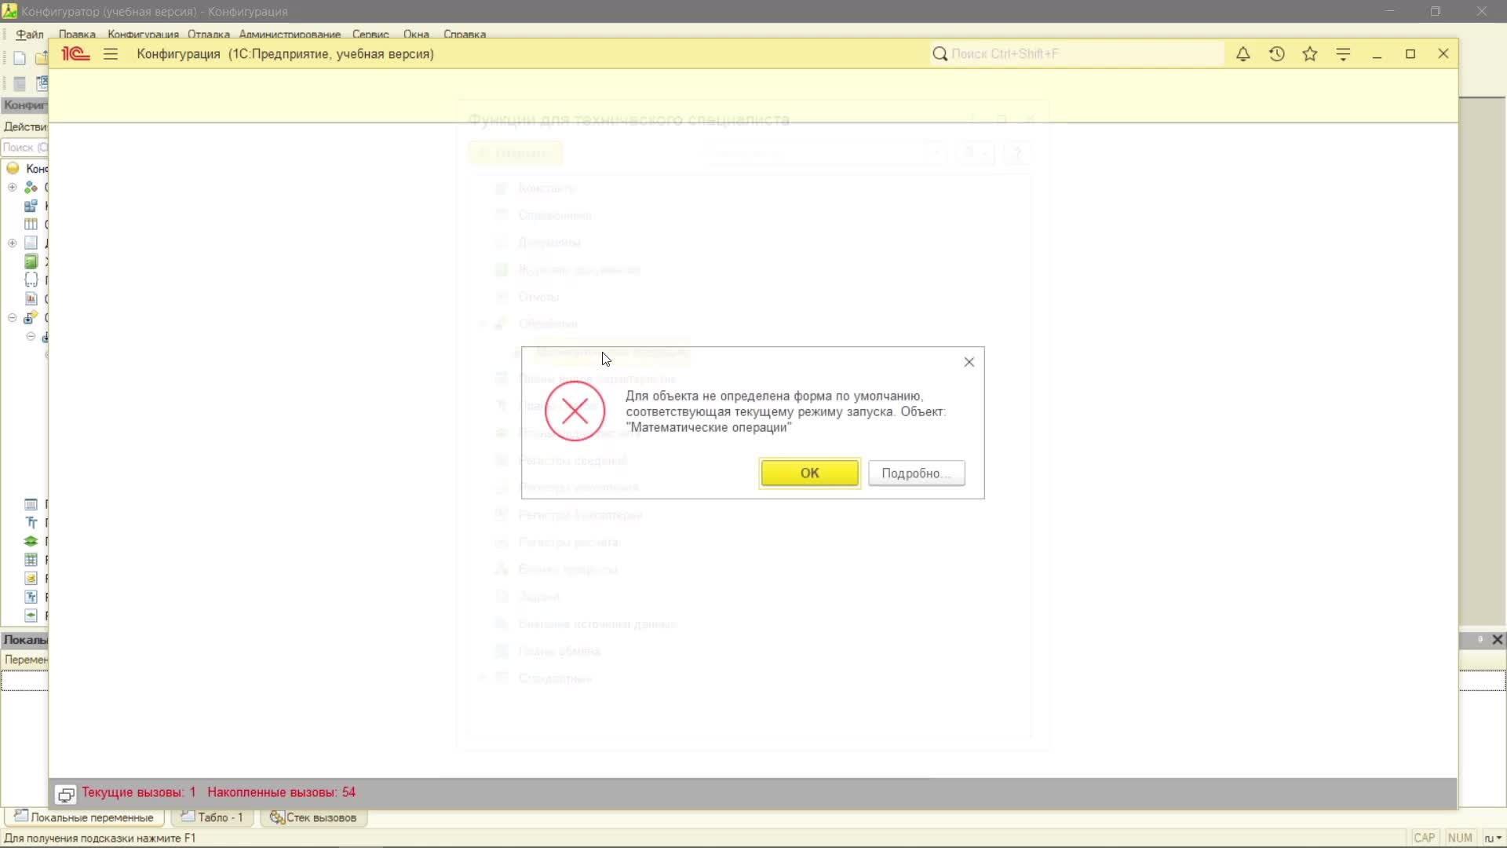
Task: Open the service and settings menu icon
Action: click(1343, 54)
